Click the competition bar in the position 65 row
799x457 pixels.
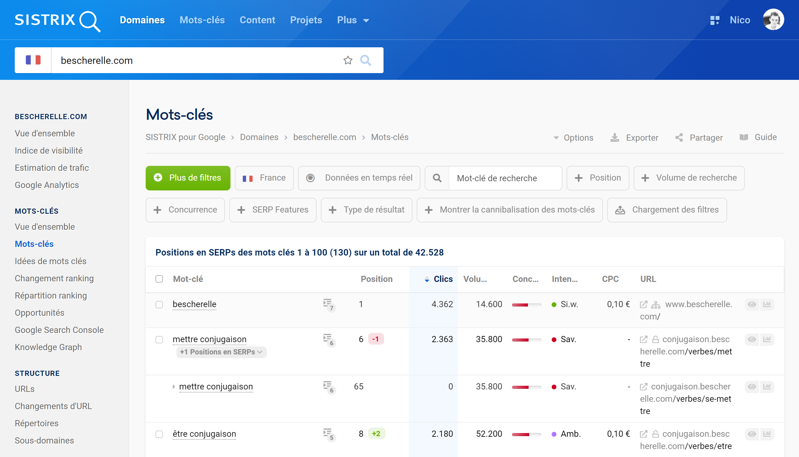coord(526,387)
